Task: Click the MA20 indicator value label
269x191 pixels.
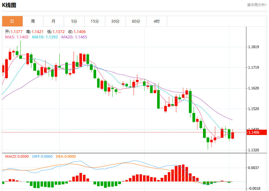Action: coord(74,37)
